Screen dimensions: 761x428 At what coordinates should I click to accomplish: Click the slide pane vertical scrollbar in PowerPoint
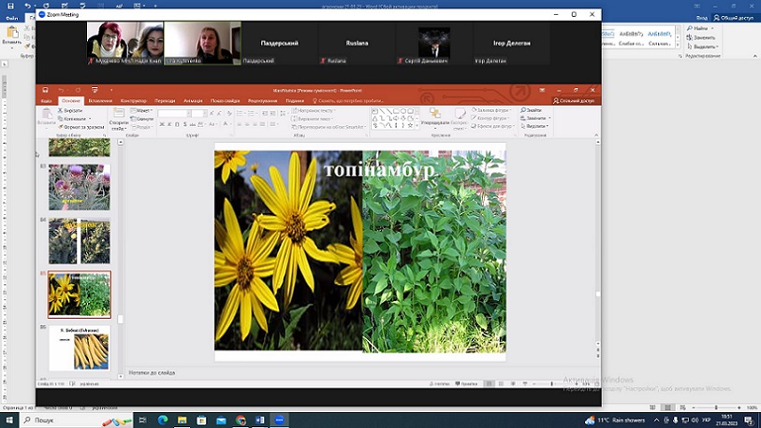[x=597, y=243]
